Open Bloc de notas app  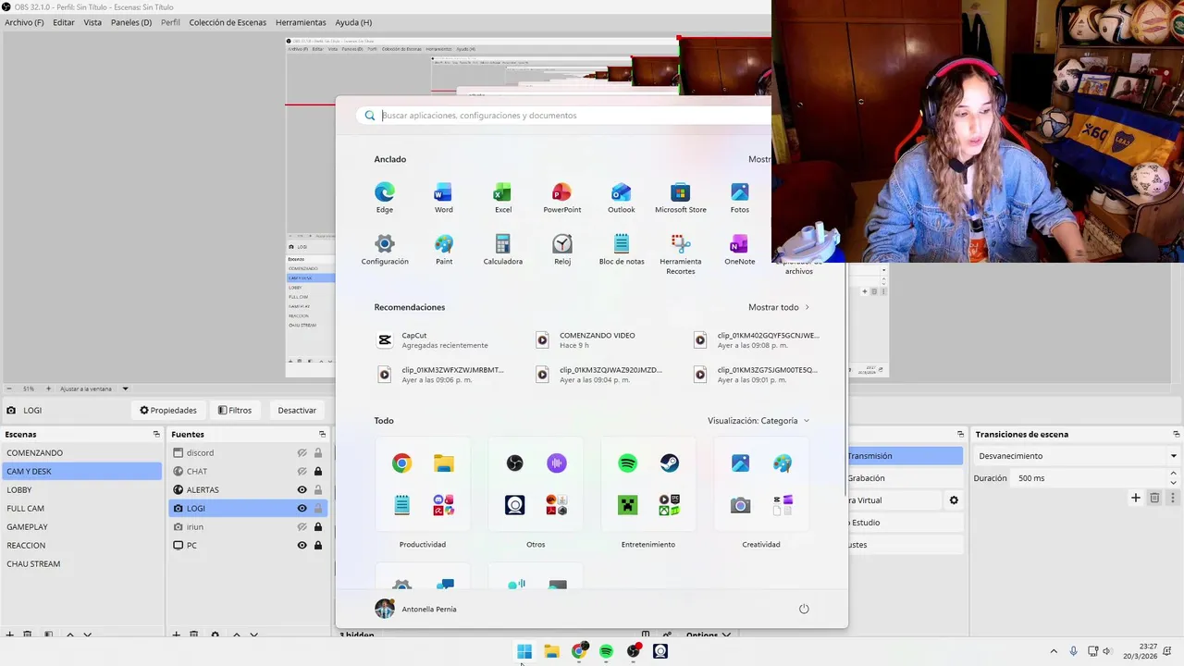click(x=622, y=250)
